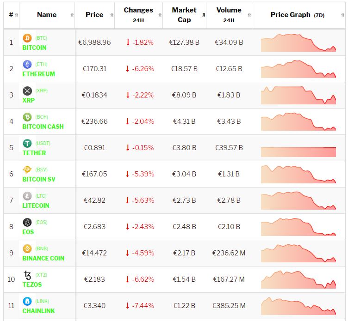Sort table by Market Cap column

click(184, 15)
